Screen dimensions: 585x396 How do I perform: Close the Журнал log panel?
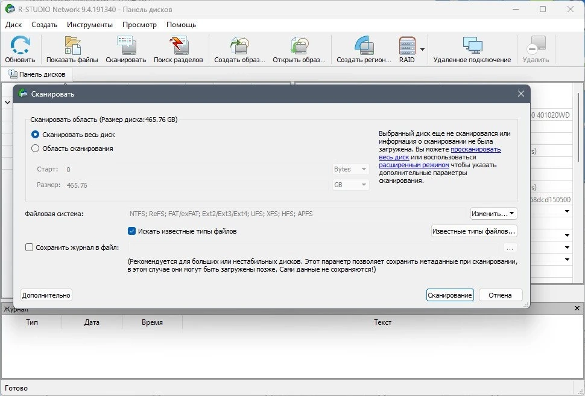pyautogui.click(x=577, y=308)
